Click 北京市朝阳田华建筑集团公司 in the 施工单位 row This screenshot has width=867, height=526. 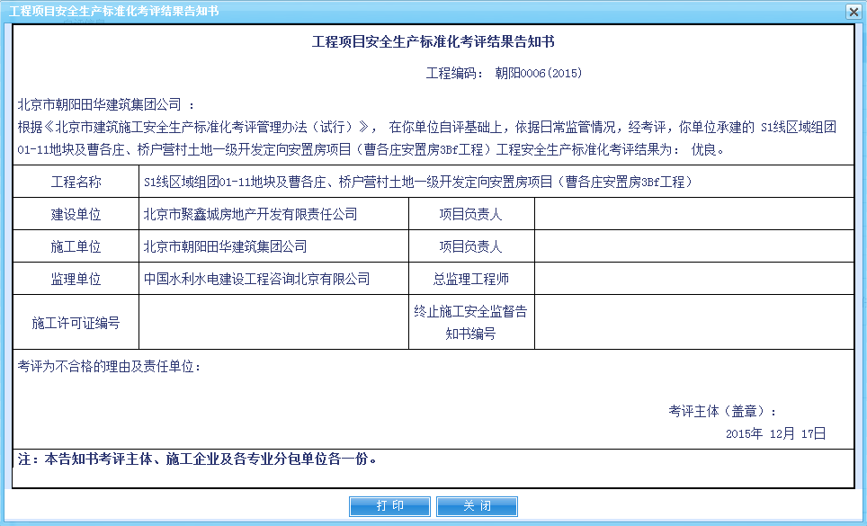pos(225,246)
